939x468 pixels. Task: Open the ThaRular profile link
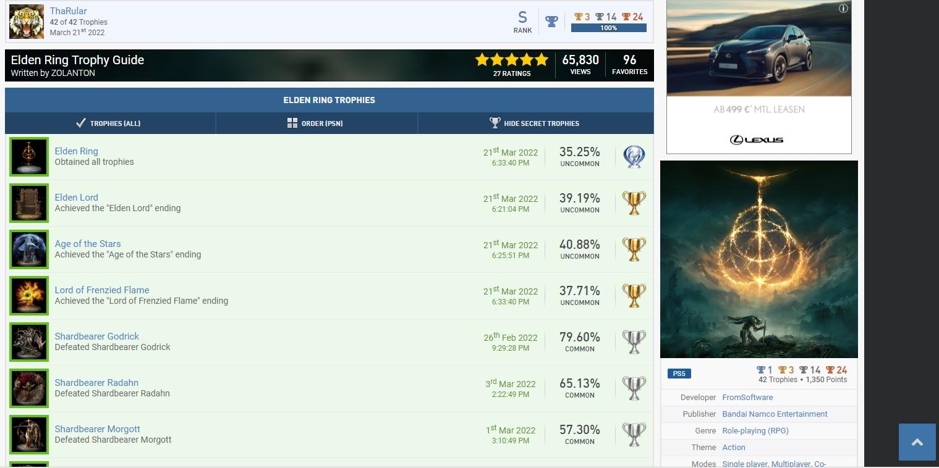[68, 11]
